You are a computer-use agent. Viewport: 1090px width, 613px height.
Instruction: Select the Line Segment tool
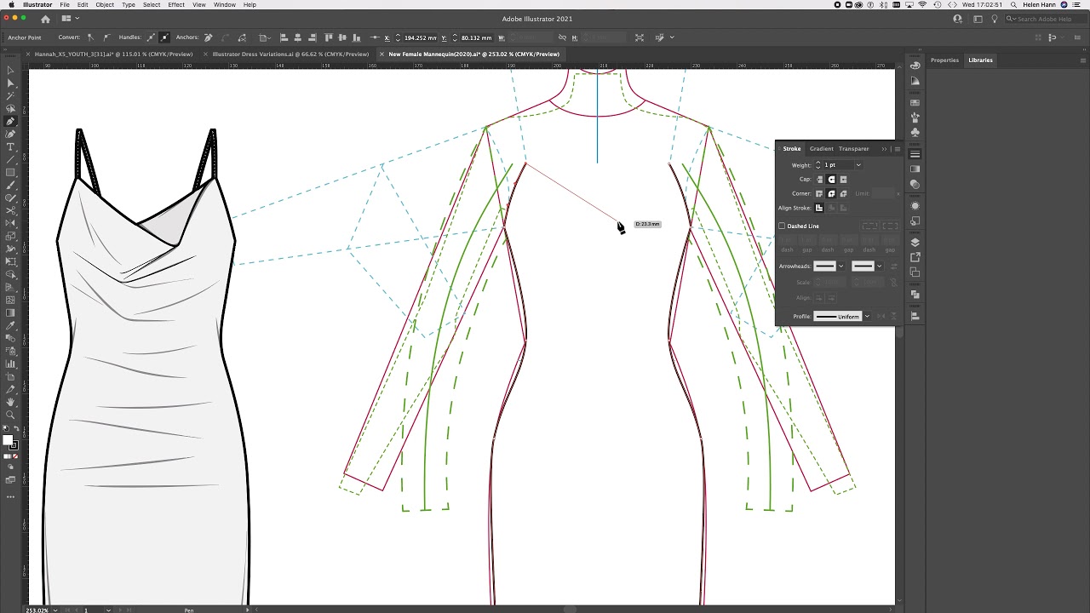point(10,159)
